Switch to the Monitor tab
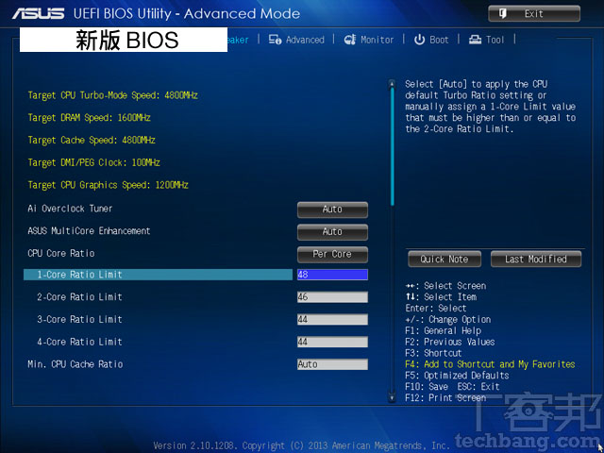 (x=369, y=40)
